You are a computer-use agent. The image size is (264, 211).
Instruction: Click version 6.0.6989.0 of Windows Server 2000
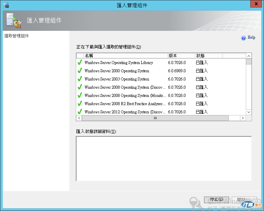click(177, 71)
